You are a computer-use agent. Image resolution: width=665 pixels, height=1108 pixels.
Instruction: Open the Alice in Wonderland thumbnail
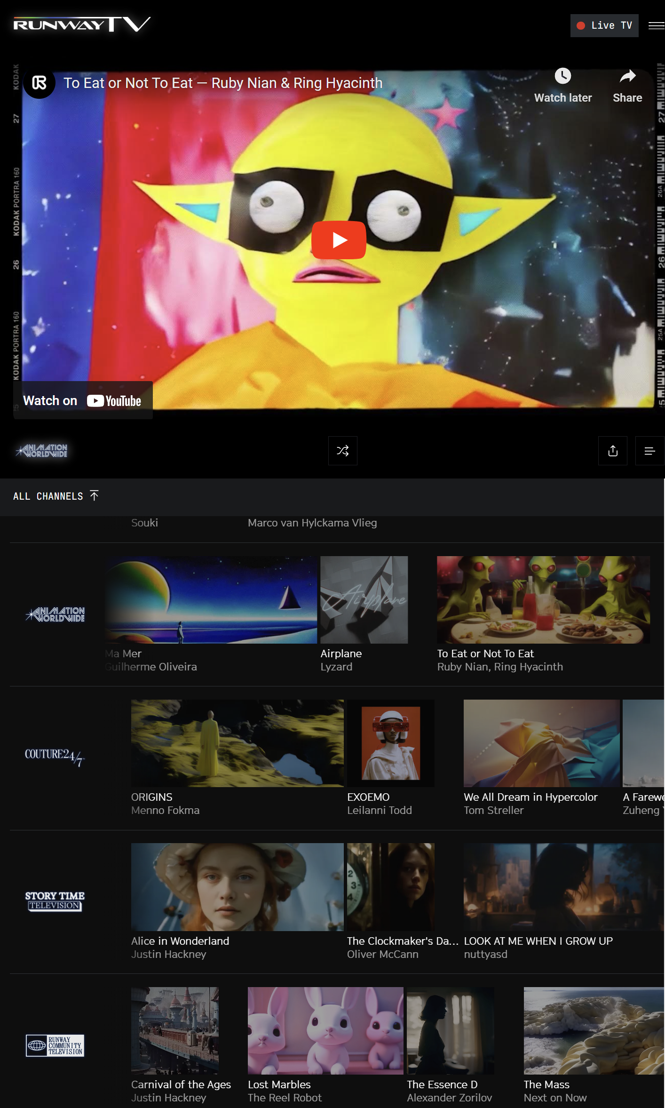[237, 887]
